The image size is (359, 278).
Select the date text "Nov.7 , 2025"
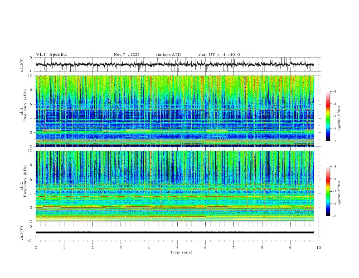[126, 55]
